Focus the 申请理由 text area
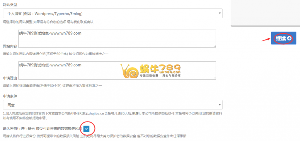Viewport: 300px width, 141px height. pos(117,70)
